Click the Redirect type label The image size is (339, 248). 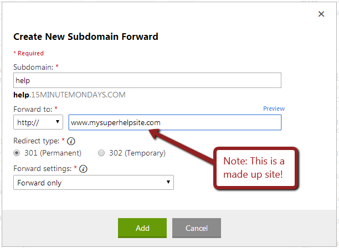coord(37,141)
